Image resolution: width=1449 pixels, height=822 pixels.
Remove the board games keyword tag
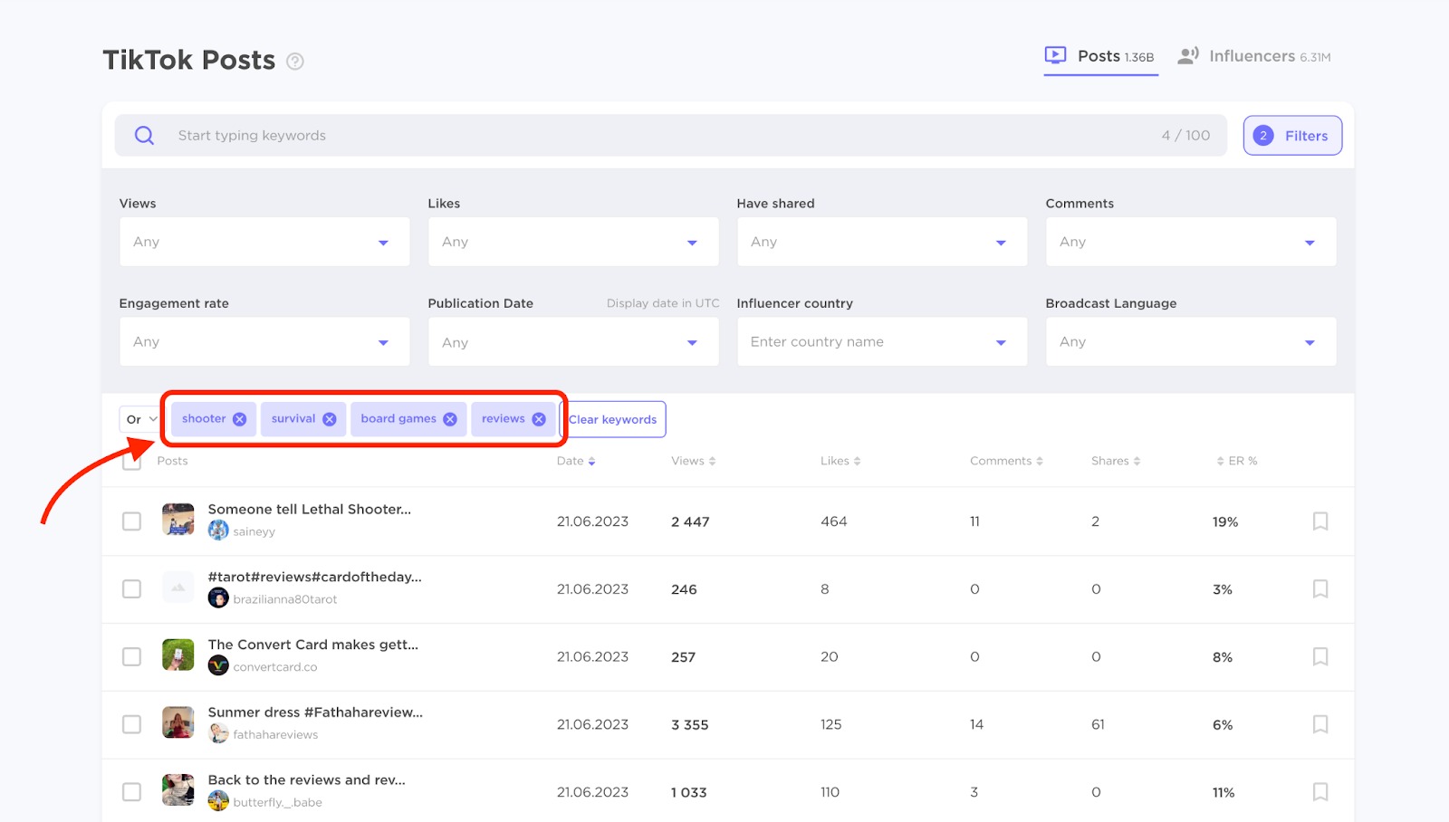tap(450, 419)
